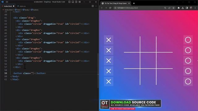Toggle secondary side bar layout icon
This screenshot has width=198, height=111.
76,2
